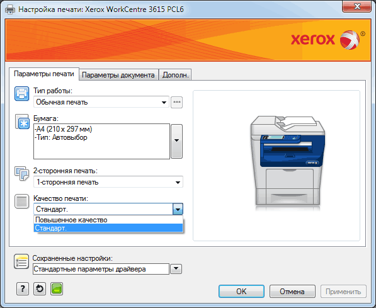Select the Параметры печати tab
376x308 pixels.
point(44,74)
